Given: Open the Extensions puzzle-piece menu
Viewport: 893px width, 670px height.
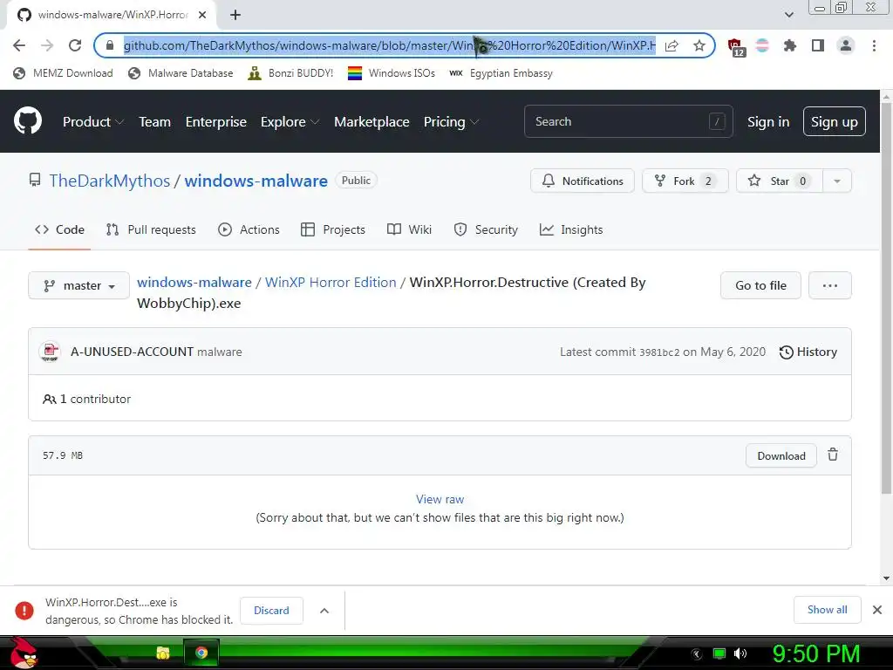Looking at the screenshot, I should 789,45.
